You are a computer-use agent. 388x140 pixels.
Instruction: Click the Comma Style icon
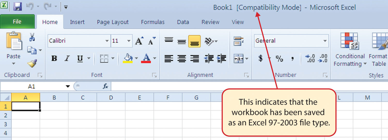[x=292, y=59]
